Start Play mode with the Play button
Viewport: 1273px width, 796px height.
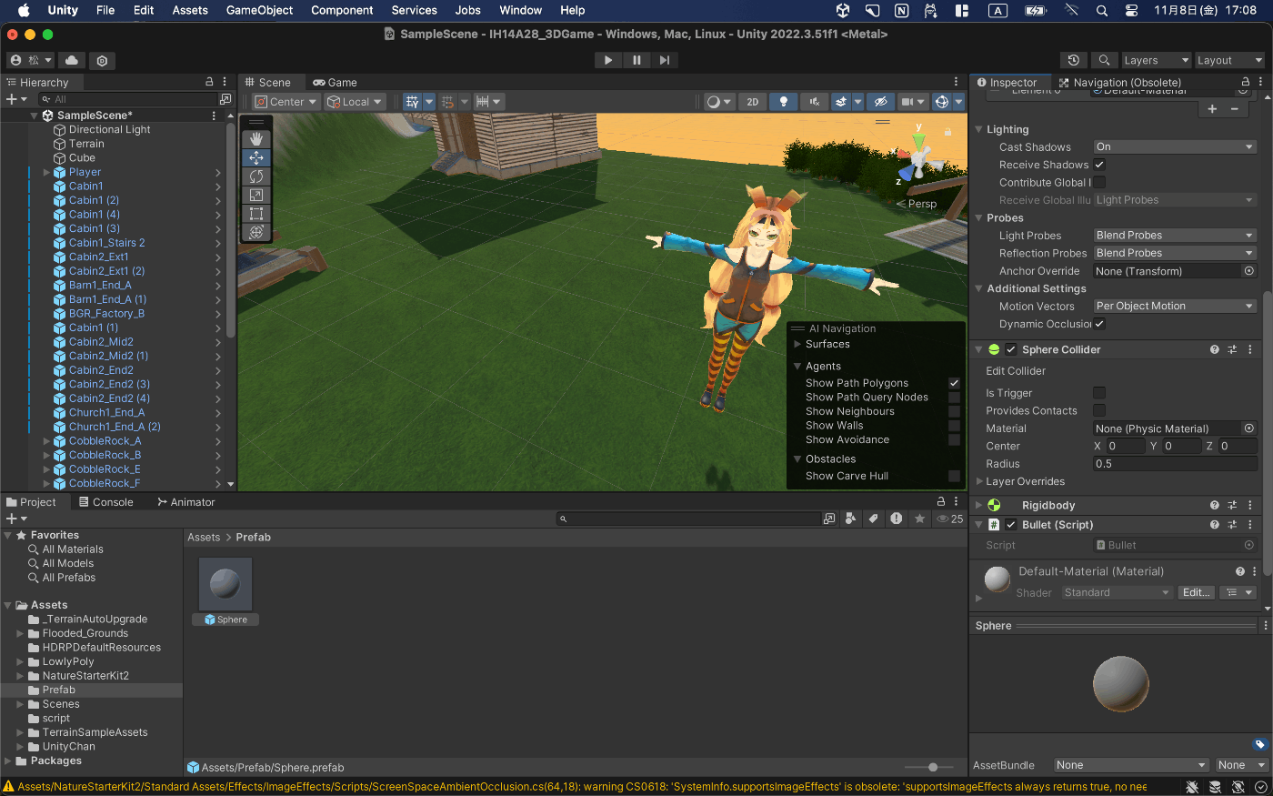607,60
